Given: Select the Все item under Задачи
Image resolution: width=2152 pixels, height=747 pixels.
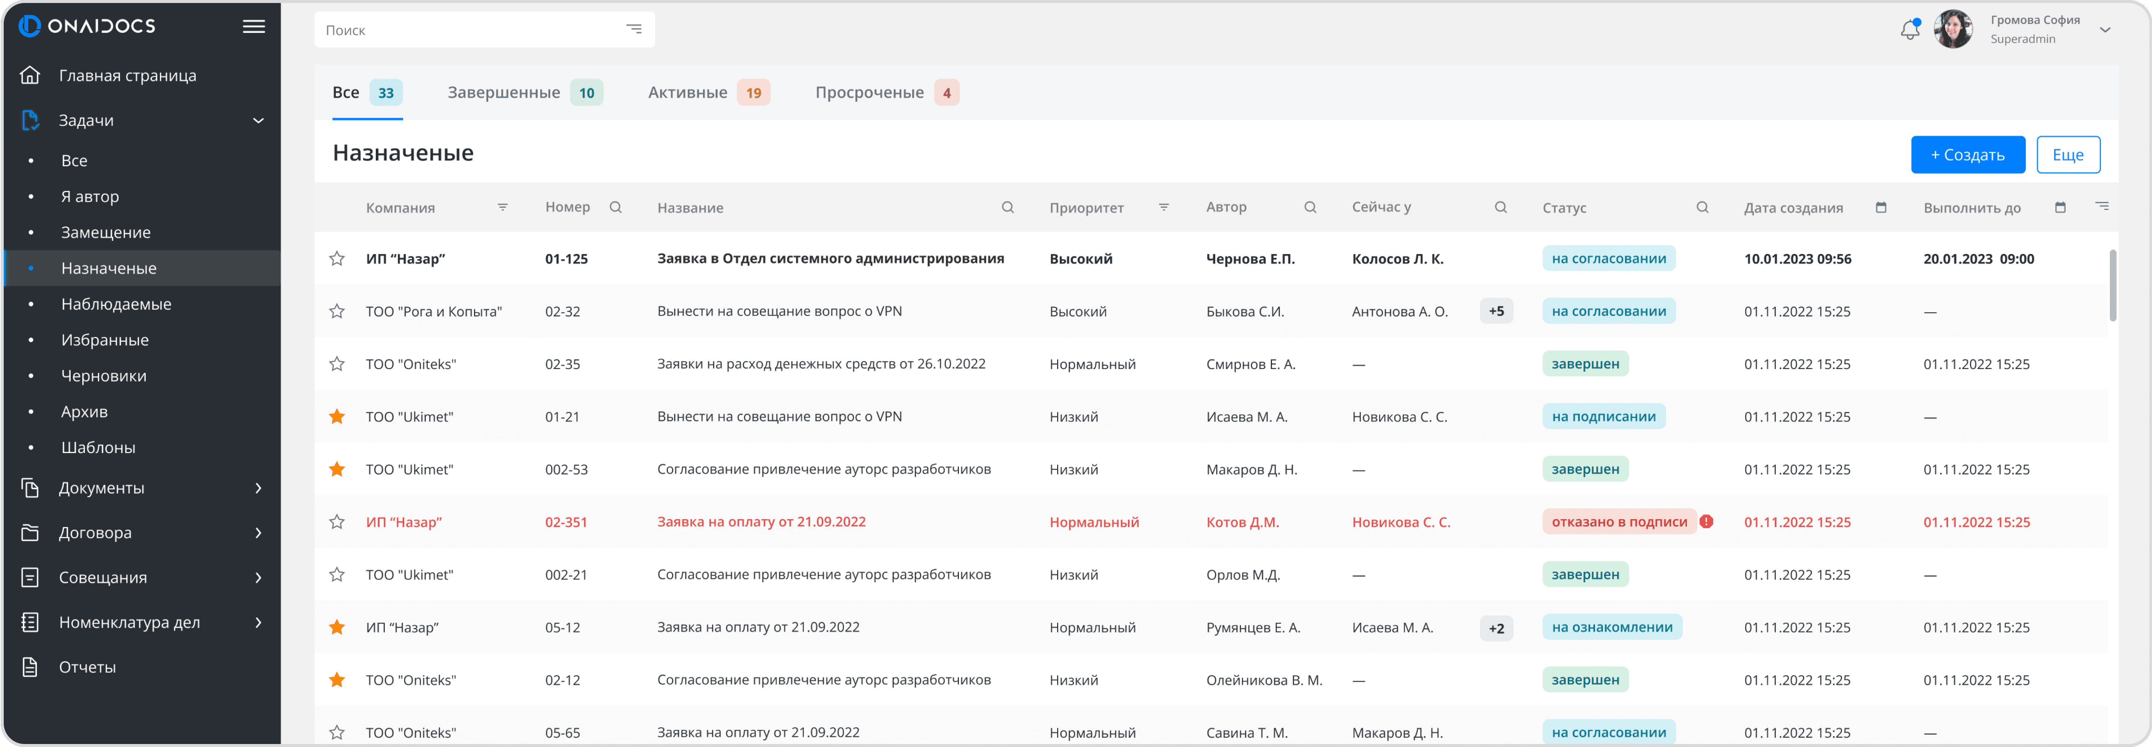Looking at the screenshot, I should coord(142,161).
